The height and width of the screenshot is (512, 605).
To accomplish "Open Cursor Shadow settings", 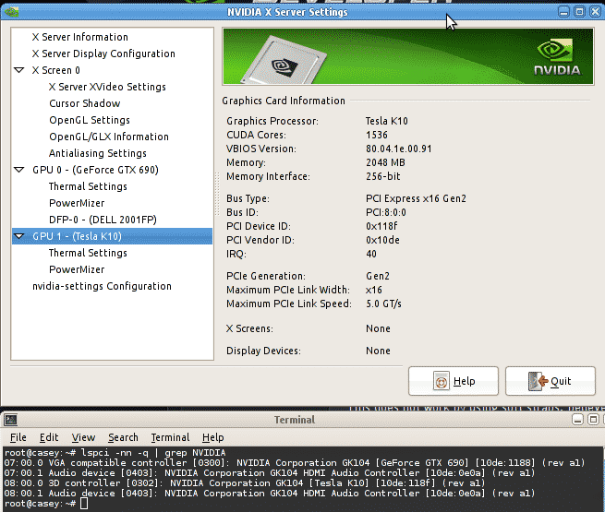I will click(84, 103).
